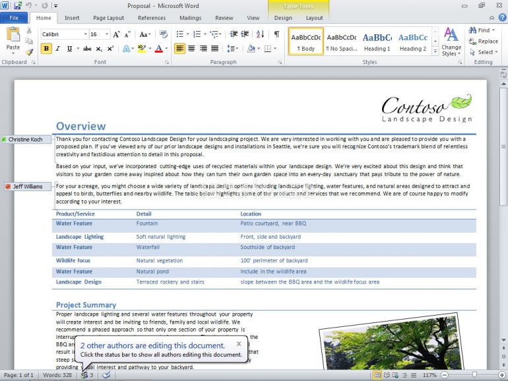The width and height of the screenshot is (508, 381).
Task: Open the Paragraph dialog launcher
Action: (x=280, y=62)
